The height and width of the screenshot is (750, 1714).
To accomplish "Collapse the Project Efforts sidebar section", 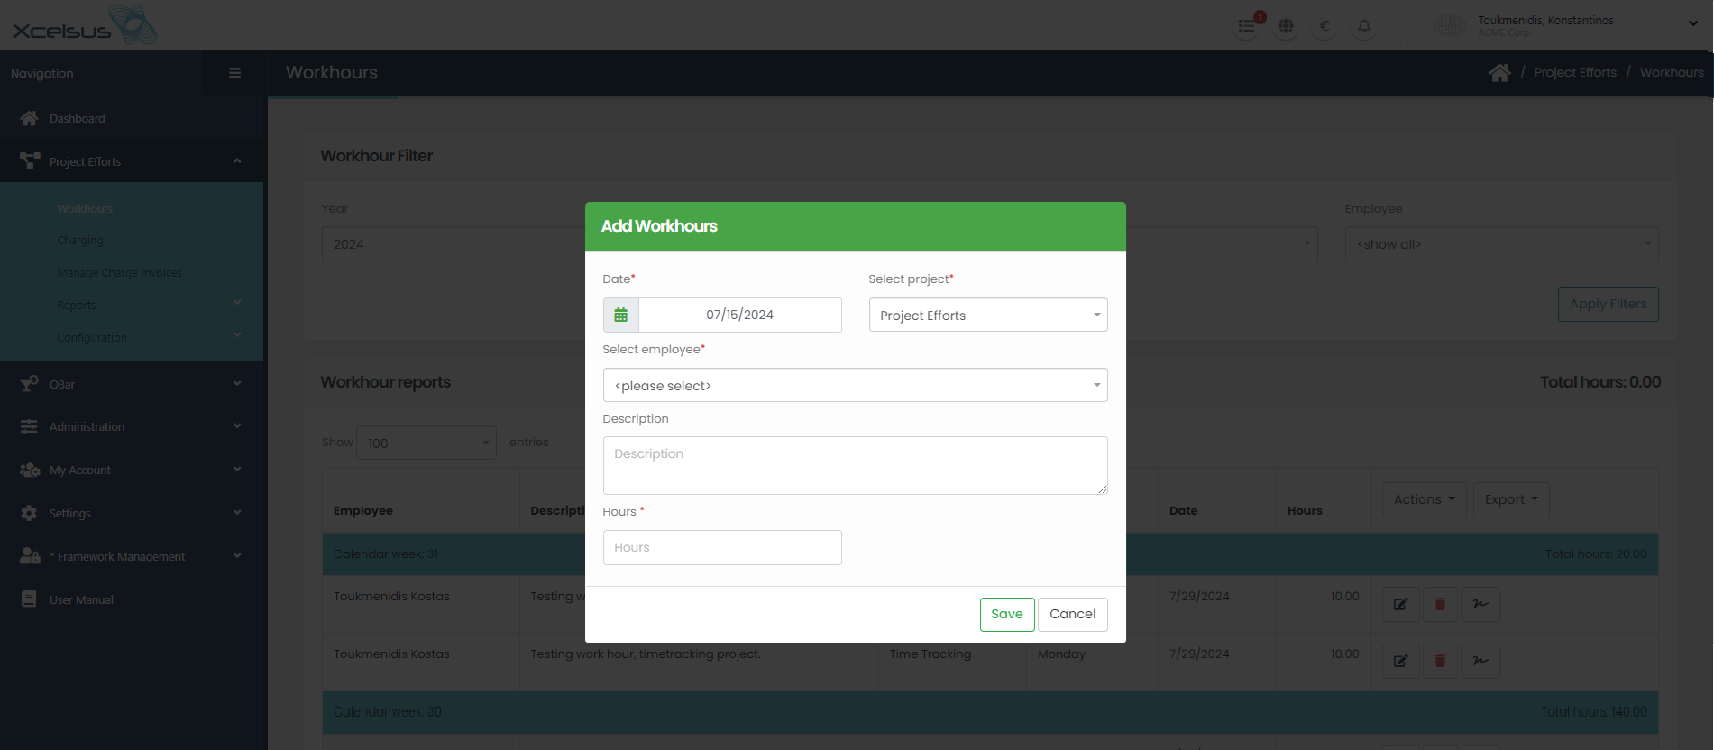I will (x=237, y=161).
